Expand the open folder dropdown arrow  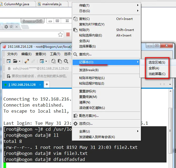pyautogui.click(x=19, y=61)
